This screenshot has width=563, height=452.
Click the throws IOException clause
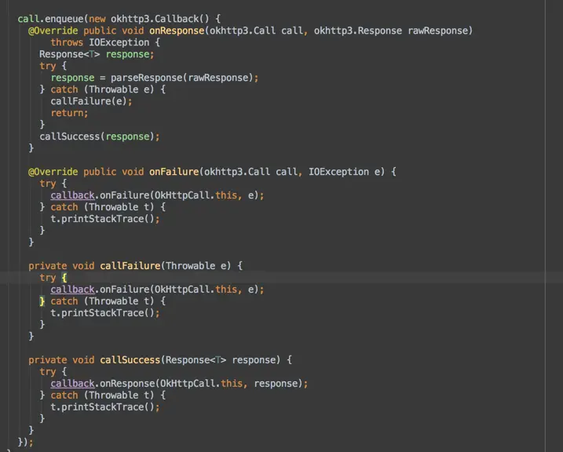click(100, 42)
